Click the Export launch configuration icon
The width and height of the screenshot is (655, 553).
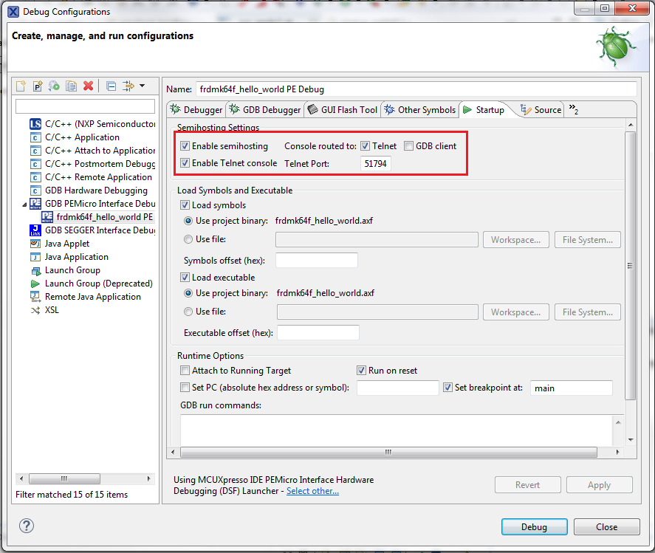(54, 86)
